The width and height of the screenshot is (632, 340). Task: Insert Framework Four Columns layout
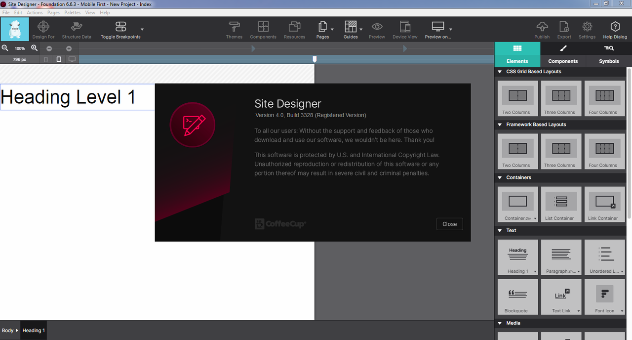604,151
